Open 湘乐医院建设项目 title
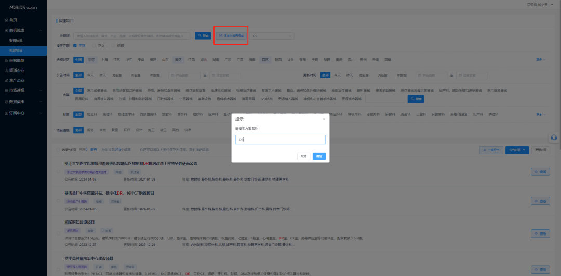The height and width of the screenshot is (276, 561). [x=79, y=223]
